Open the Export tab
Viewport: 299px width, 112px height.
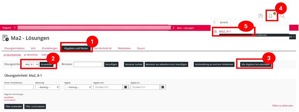pos(141,48)
